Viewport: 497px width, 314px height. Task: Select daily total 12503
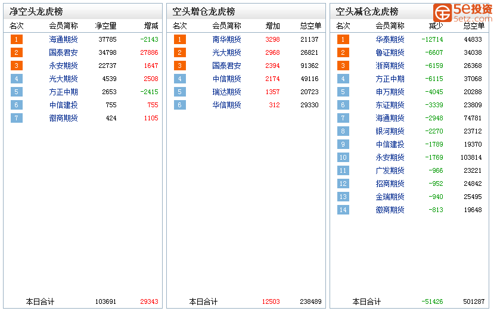point(271,301)
